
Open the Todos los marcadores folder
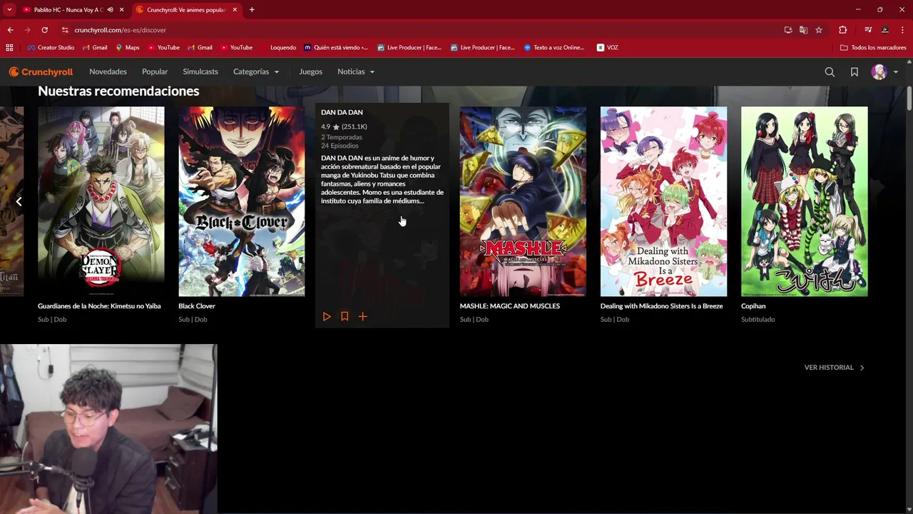(873, 48)
